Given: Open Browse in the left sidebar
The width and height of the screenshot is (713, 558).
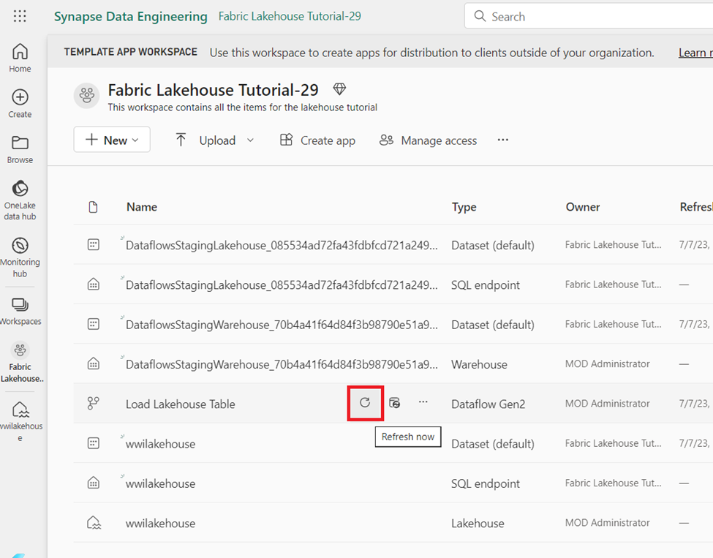Looking at the screenshot, I should click(x=20, y=150).
